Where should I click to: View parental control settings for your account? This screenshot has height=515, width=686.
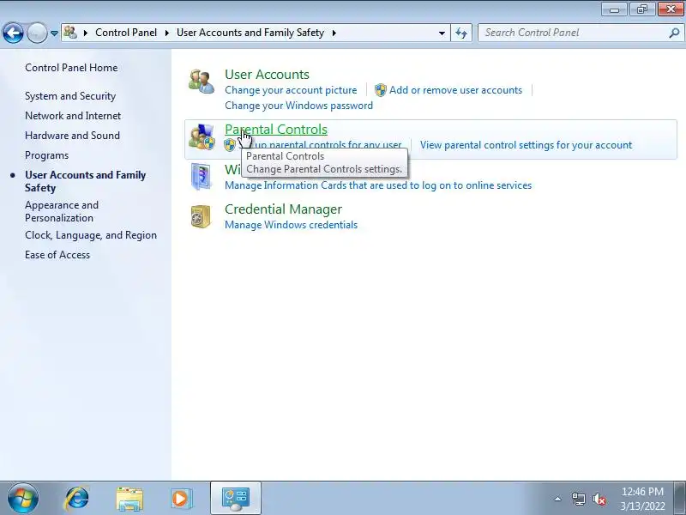click(x=526, y=145)
